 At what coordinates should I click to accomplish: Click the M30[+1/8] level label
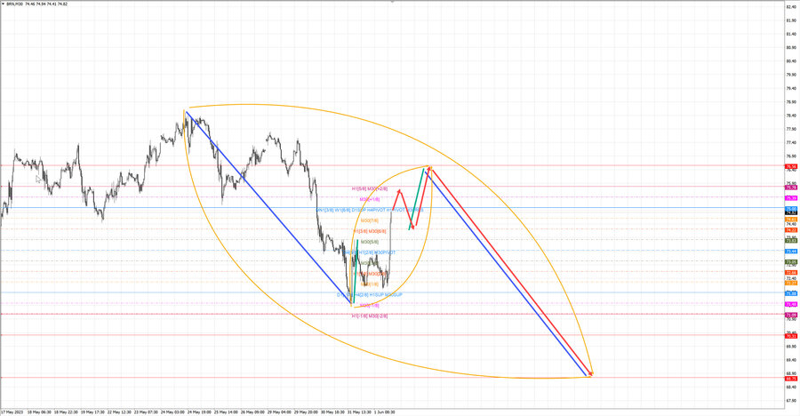[x=370, y=200]
